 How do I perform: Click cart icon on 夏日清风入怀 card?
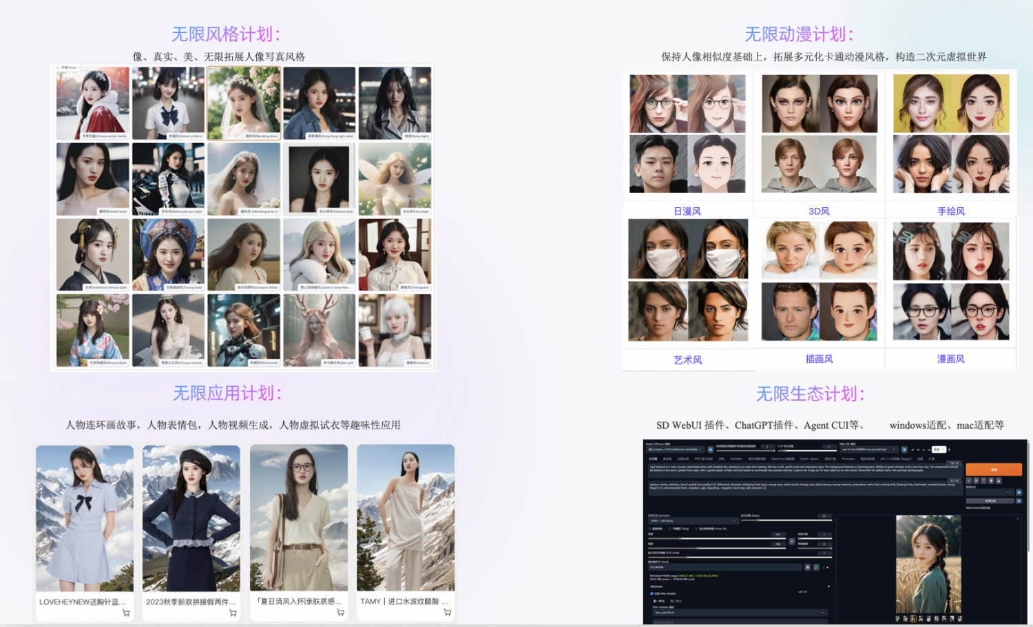340,613
